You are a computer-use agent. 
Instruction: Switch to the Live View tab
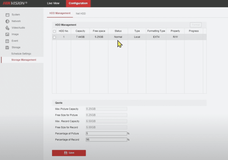point(53,3)
